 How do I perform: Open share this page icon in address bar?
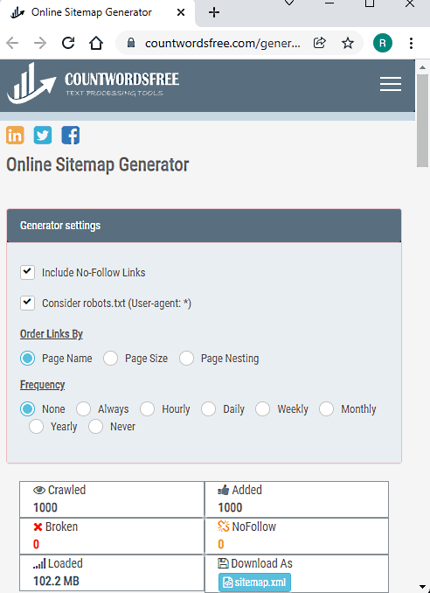[x=320, y=43]
